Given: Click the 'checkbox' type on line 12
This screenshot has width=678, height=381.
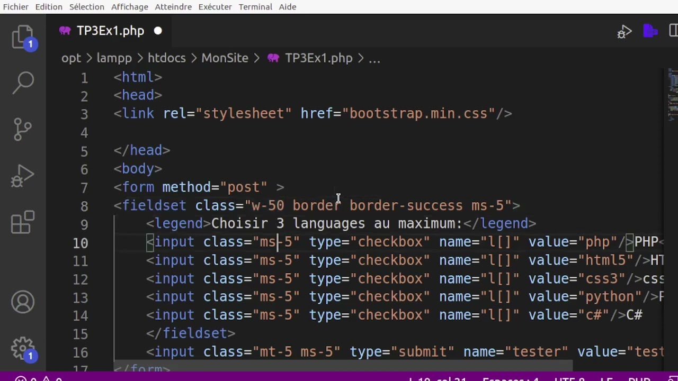Looking at the screenshot, I should (390, 279).
